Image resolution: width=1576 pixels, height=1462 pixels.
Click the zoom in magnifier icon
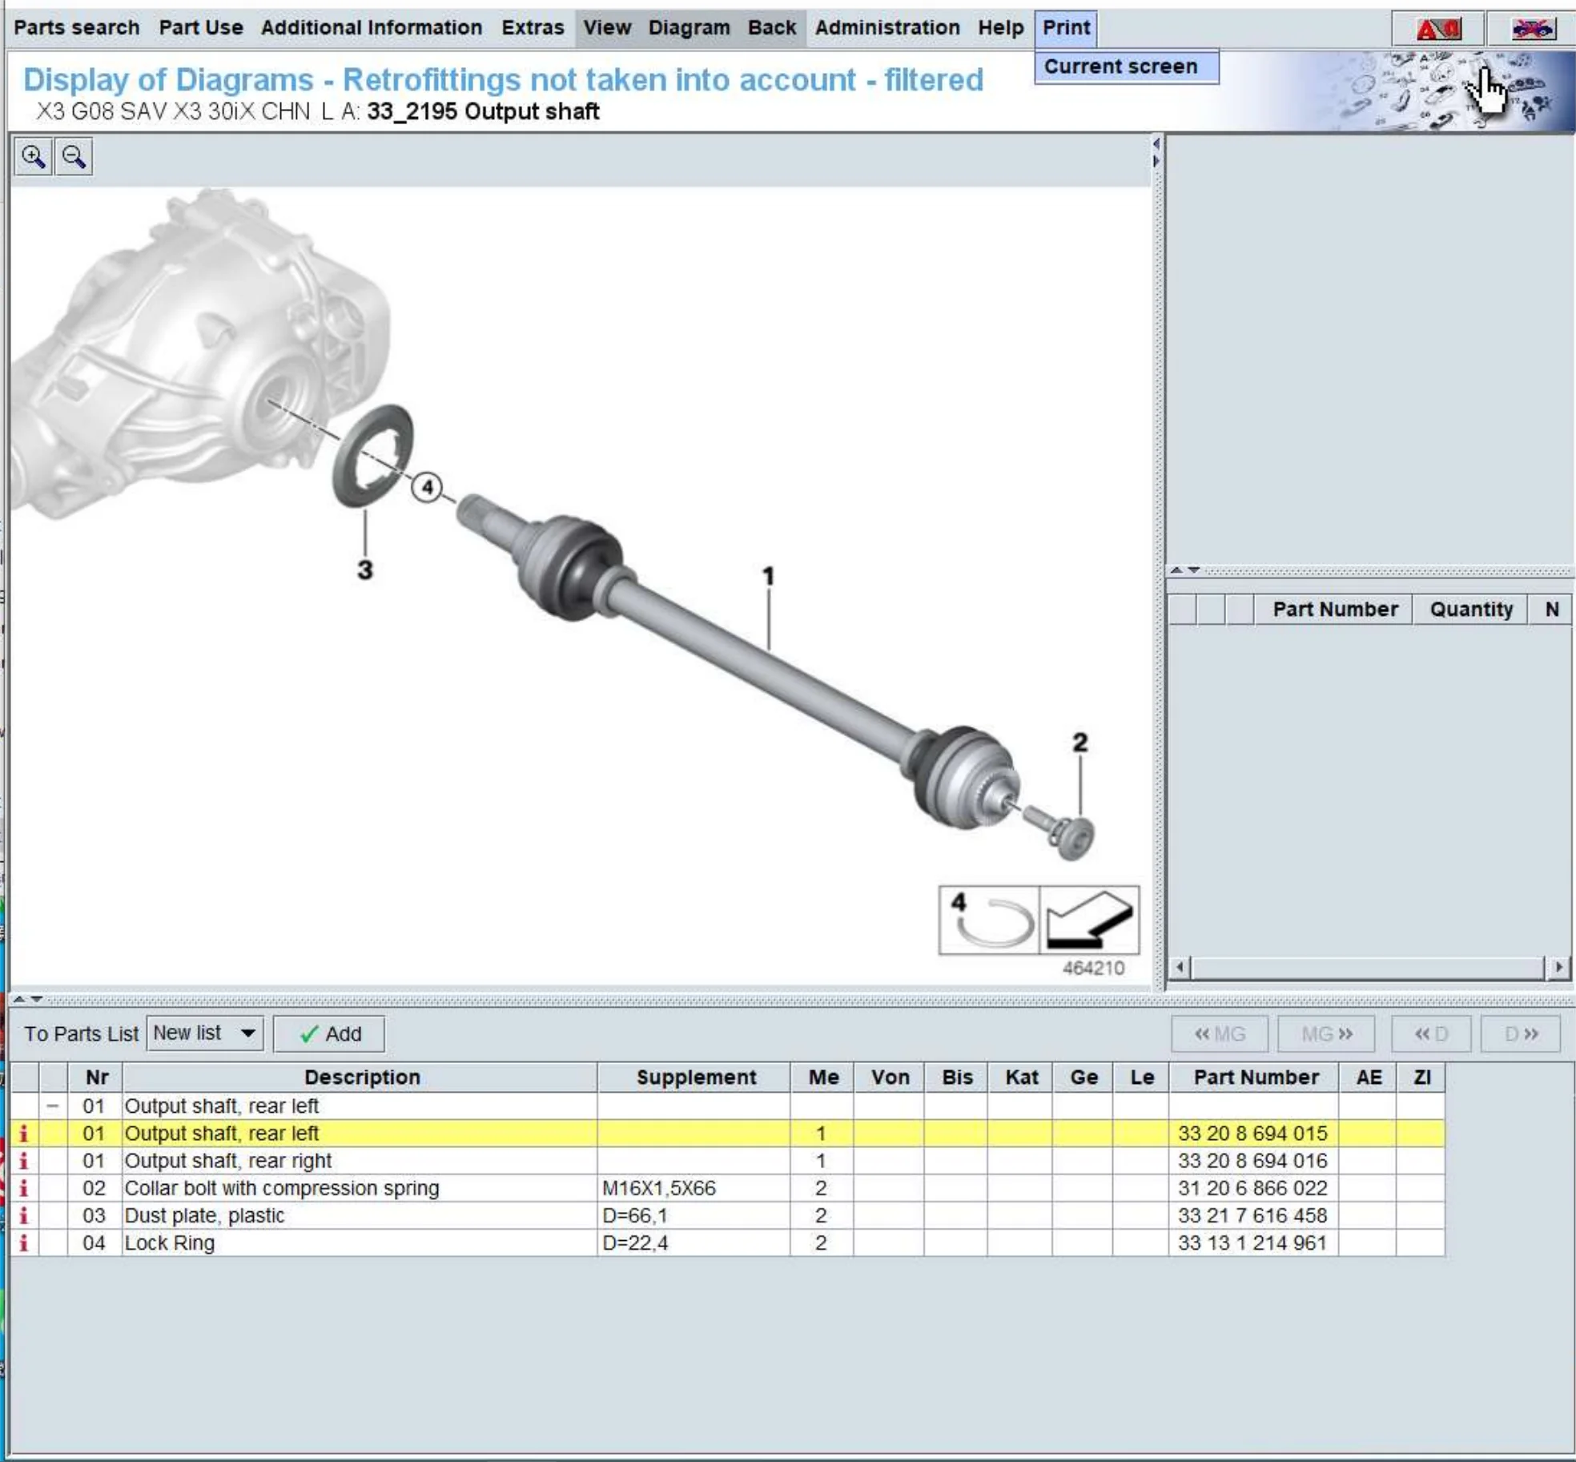[x=31, y=155]
